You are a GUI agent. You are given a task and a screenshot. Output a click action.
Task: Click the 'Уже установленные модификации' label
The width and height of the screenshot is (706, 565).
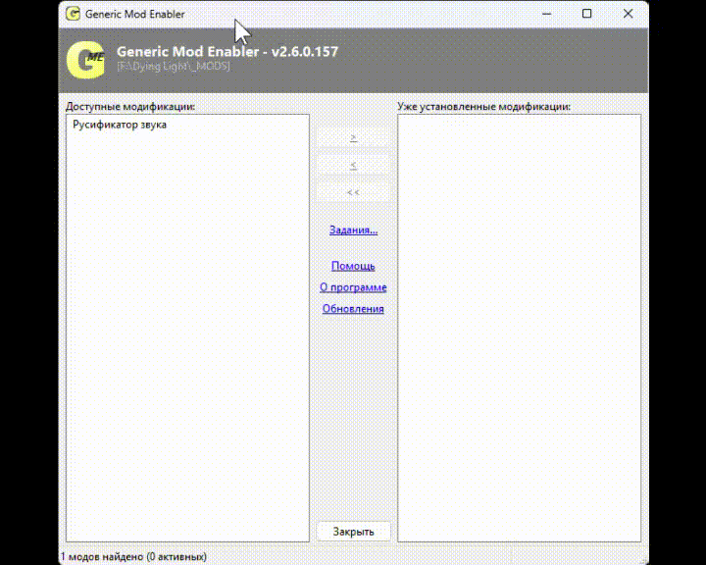483,106
